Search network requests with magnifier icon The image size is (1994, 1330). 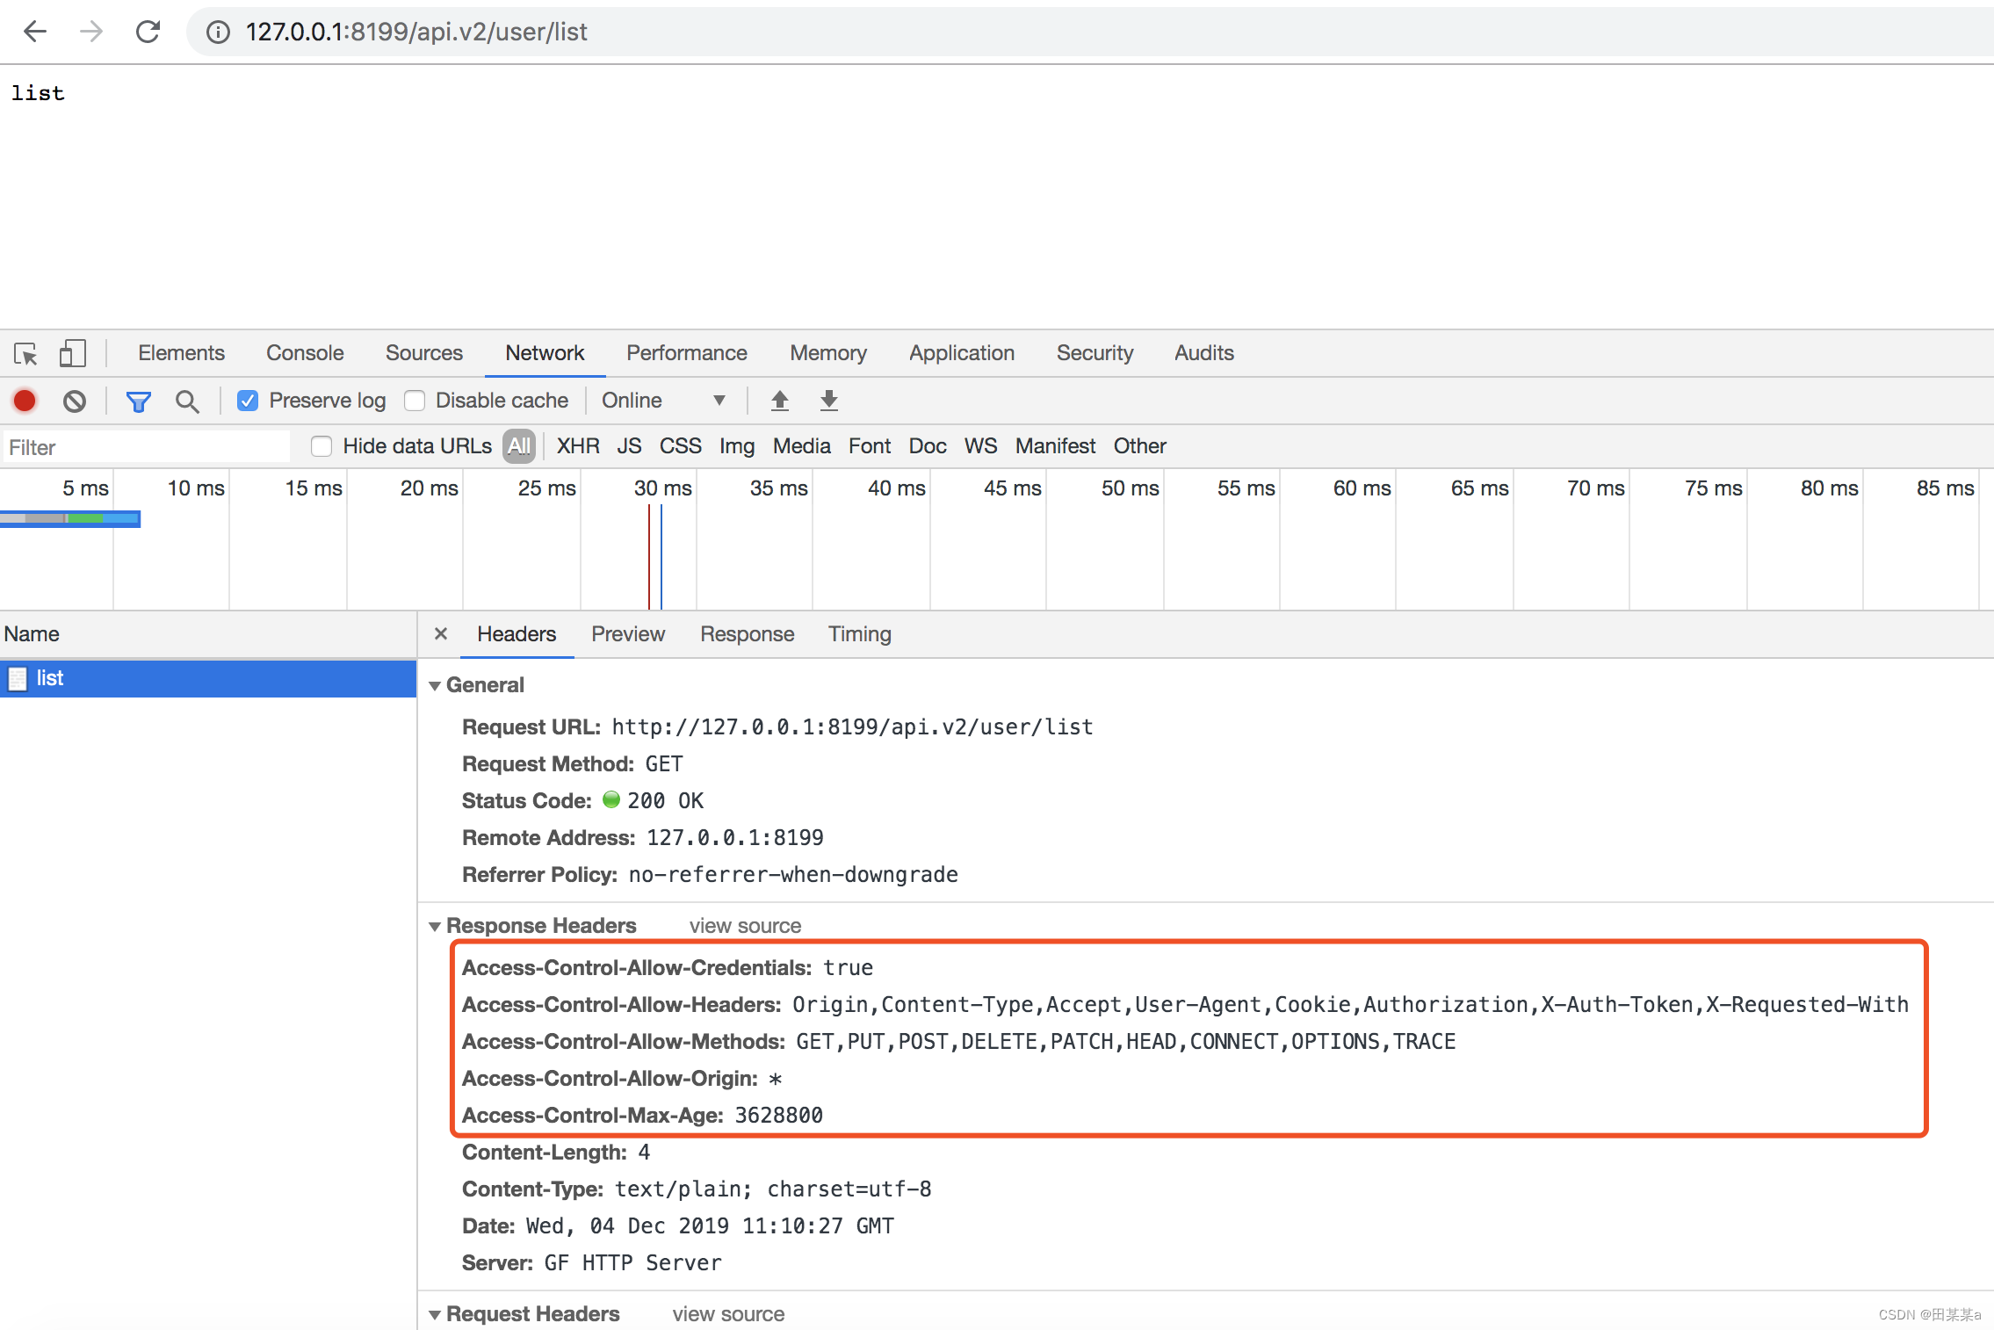pyautogui.click(x=186, y=401)
